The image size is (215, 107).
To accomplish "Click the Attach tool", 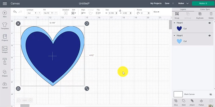I will pyautogui.click(x=192, y=103).
